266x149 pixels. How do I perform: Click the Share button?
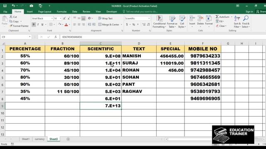261,12
